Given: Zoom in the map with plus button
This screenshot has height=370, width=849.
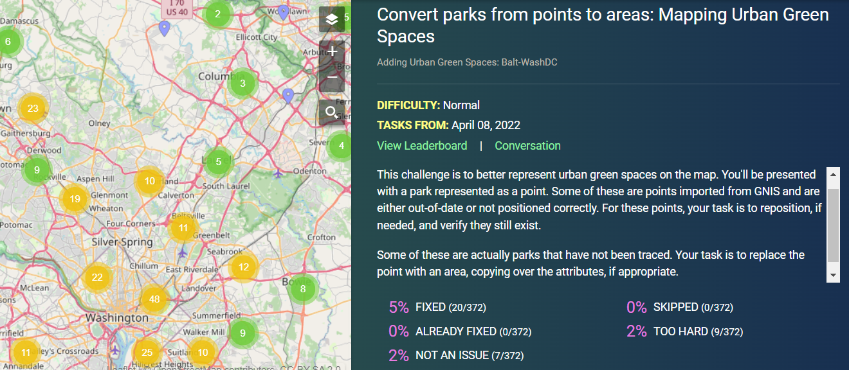Looking at the screenshot, I should 332,51.
